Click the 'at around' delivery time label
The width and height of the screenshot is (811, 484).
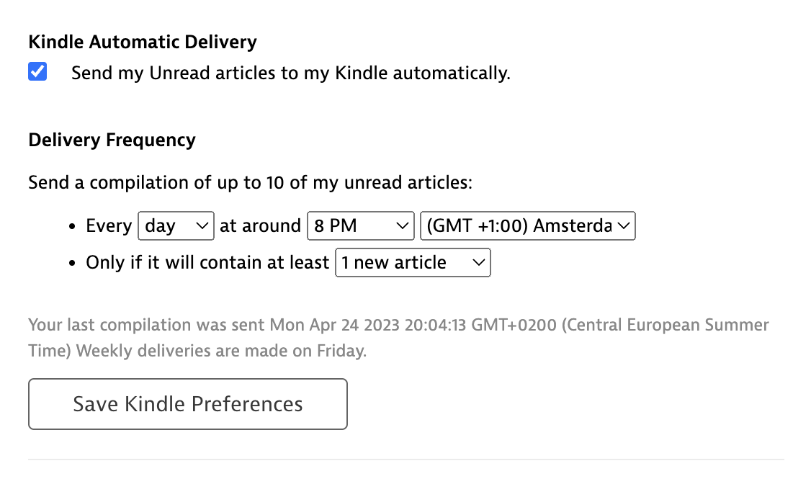(260, 225)
